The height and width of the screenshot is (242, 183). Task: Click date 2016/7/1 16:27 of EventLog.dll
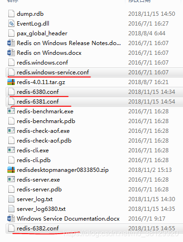point(148,24)
